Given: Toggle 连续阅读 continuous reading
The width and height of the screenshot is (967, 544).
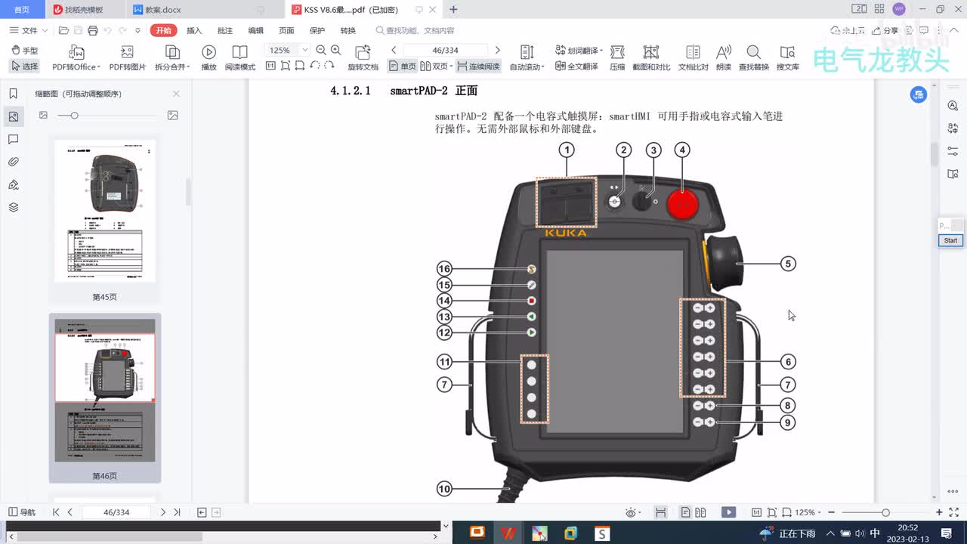Looking at the screenshot, I should click(x=478, y=66).
